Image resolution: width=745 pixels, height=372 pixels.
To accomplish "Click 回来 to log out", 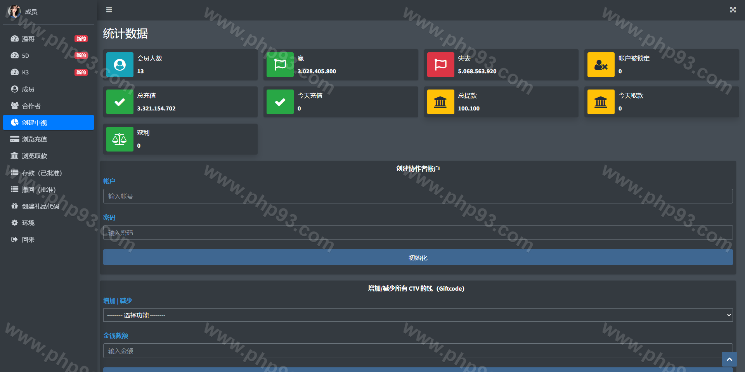I will (x=28, y=239).
